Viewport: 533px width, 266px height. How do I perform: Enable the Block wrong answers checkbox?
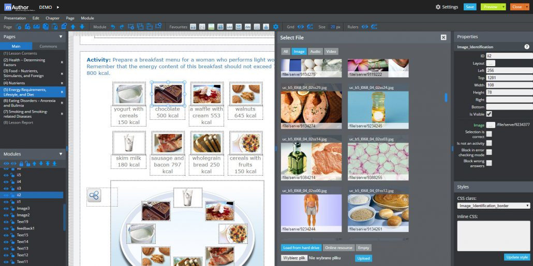489,163
